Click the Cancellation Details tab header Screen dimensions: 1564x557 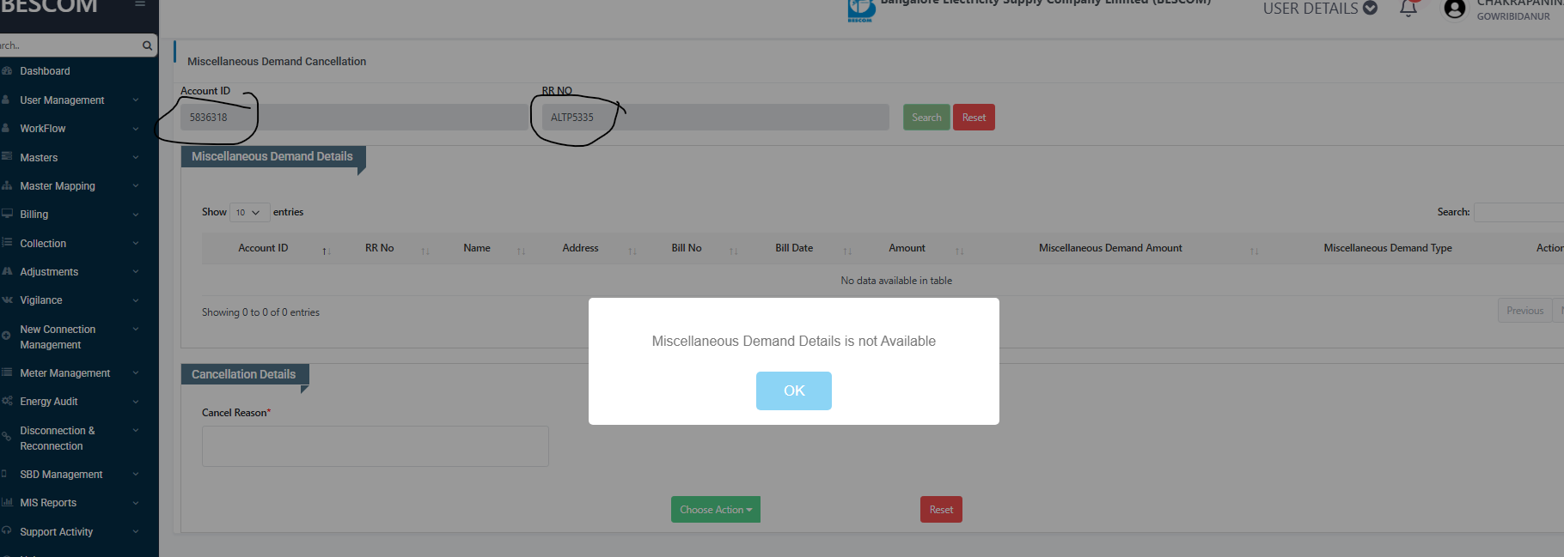(x=244, y=375)
